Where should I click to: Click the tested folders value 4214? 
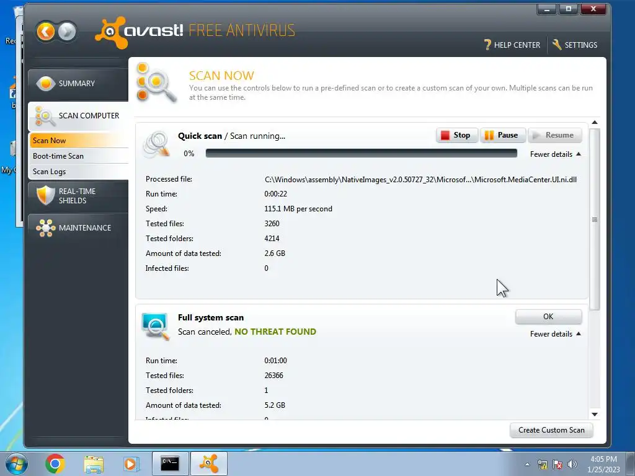click(272, 239)
